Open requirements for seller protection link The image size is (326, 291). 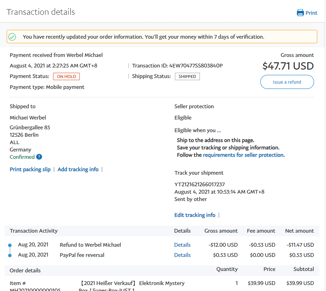pyautogui.click(x=243, y=155)
